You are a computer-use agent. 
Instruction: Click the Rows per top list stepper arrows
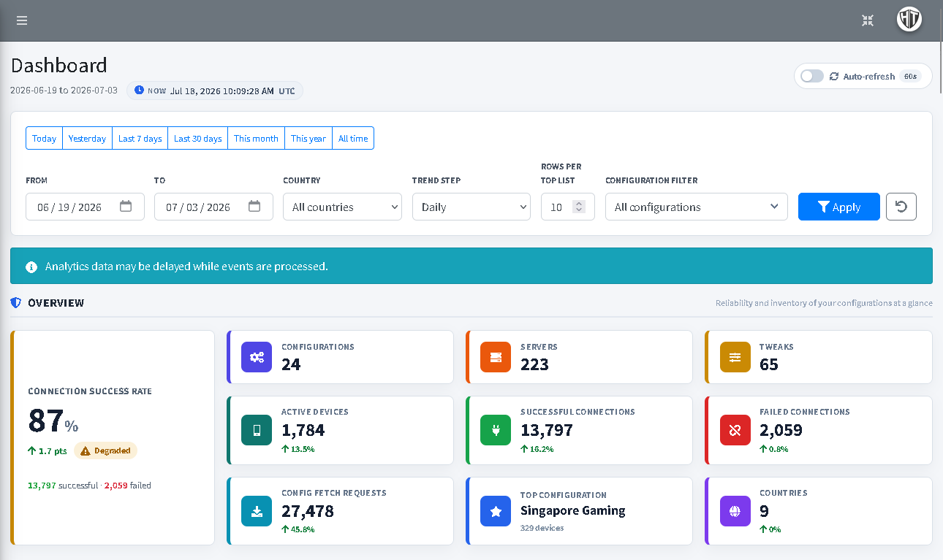579,207
